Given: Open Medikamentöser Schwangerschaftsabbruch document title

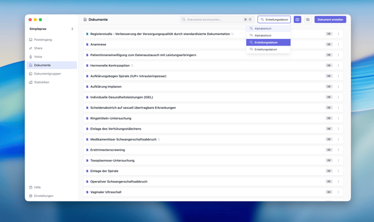Looking at the screenshot, I should click(x=123, y=139).
